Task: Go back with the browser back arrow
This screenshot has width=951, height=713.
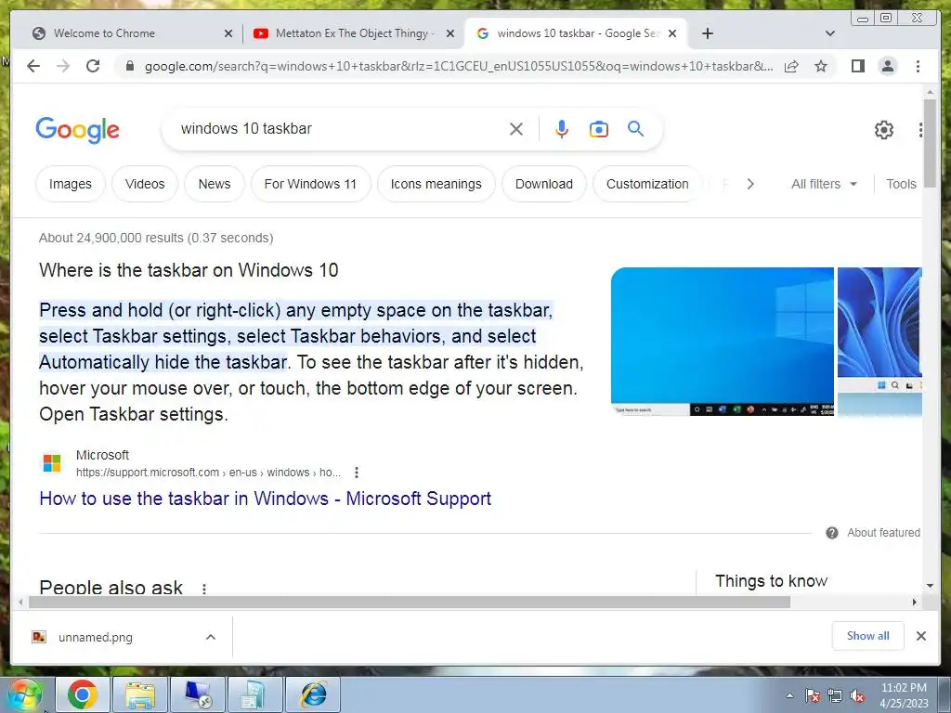Action: pyautogui.click(x=33, y=66)
